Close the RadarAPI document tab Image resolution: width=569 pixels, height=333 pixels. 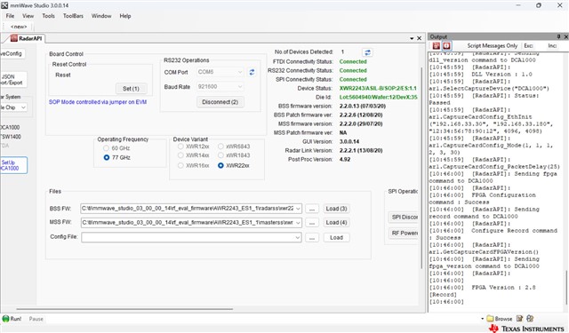click(419, 38)
